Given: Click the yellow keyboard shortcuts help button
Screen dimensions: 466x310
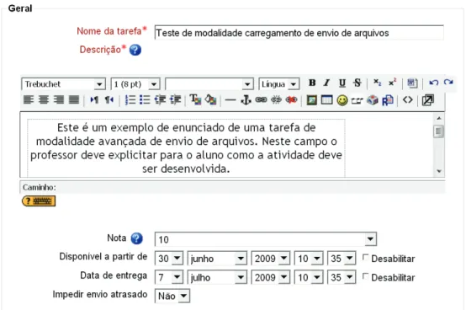Looking at the screenshot, I should tap(39, 201).
